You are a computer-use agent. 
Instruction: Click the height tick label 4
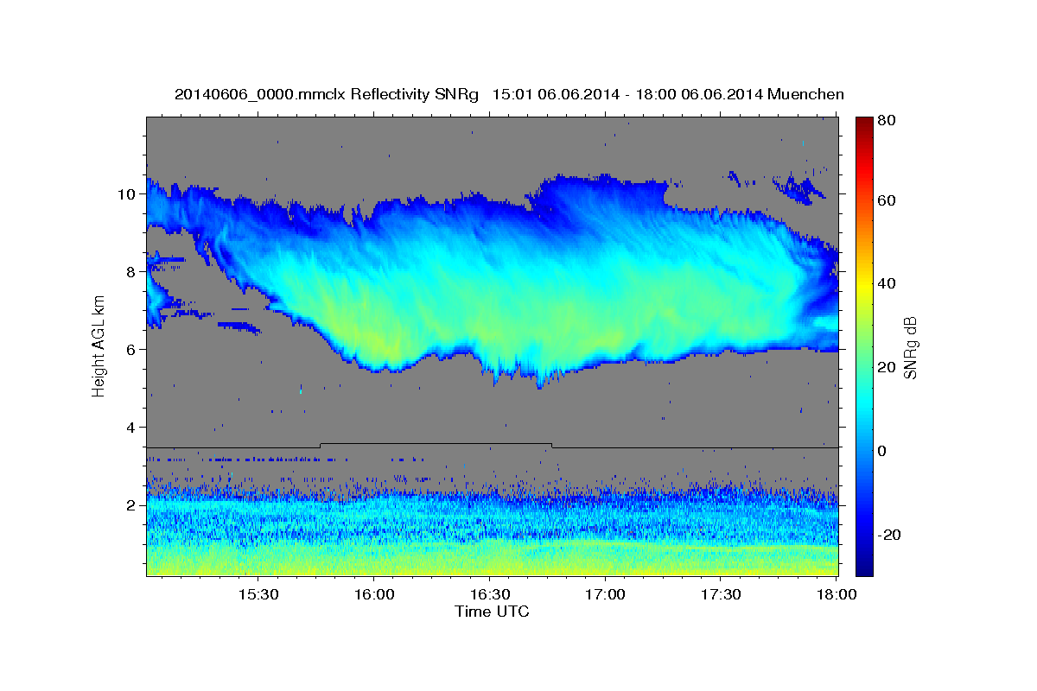click(131, 427)
